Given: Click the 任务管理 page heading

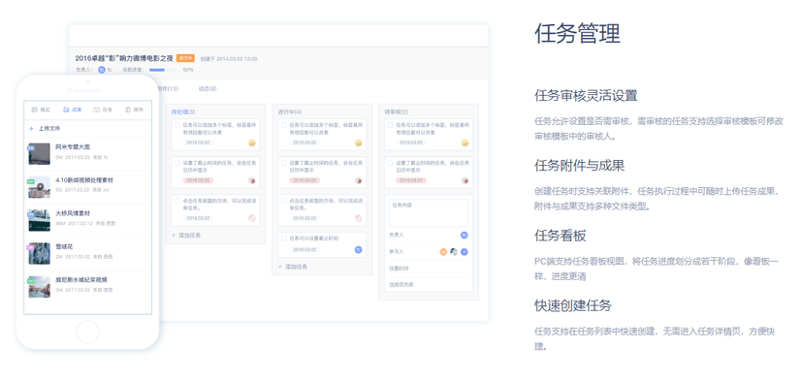Looking at the screenshot, I should click(x=577, y=34).
